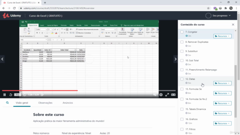The height and width of the screenshot is (135, 240).
Task: Check the 11. Preenchimento Relampago checkbox
Action: pos(182,70)
